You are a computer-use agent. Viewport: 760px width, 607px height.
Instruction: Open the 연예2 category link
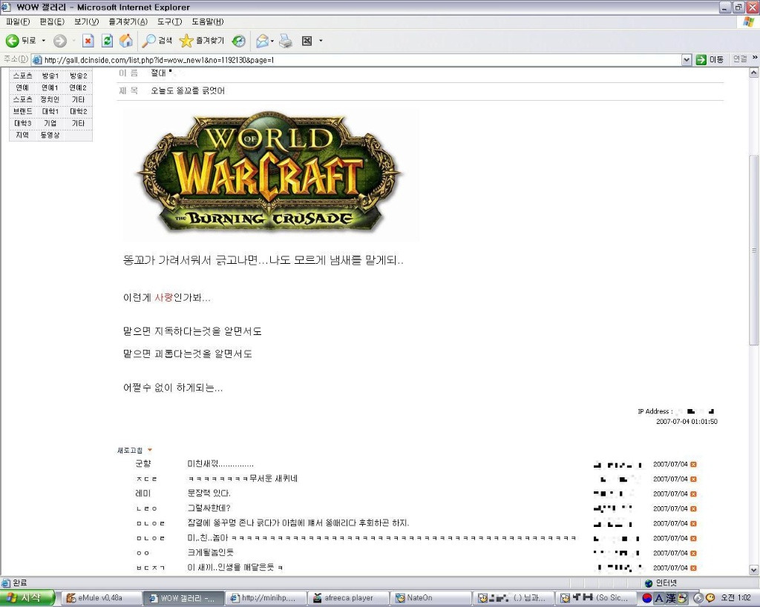coord(78,88)
